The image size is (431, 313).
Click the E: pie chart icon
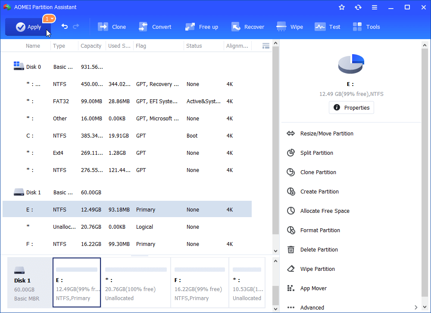point(351,64)
